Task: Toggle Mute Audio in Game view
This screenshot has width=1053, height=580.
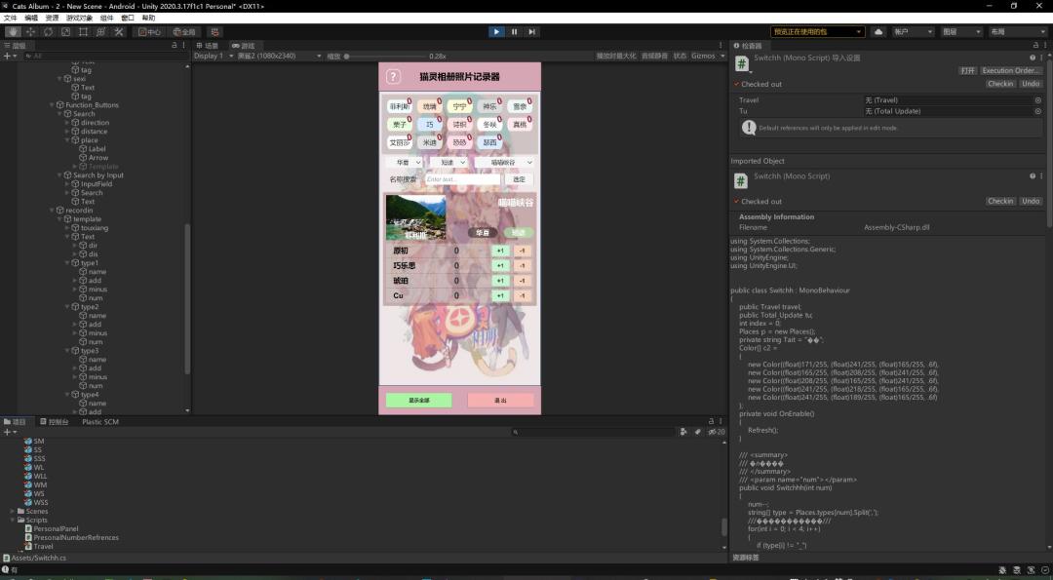Action: tap(654, 56)
